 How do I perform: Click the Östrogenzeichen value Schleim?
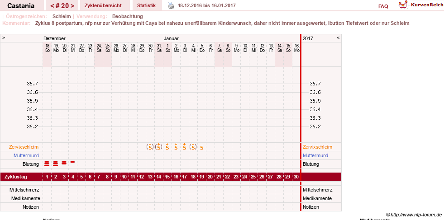(62, 16)
